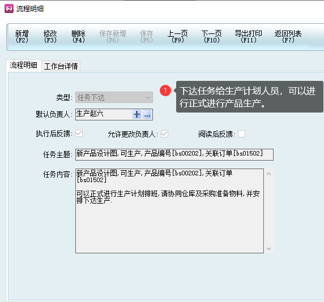The height and width of the screenshot is (302, 324).
Task: Click the 任务内容 scrollbar up arrow
Action: coord(268,174)
